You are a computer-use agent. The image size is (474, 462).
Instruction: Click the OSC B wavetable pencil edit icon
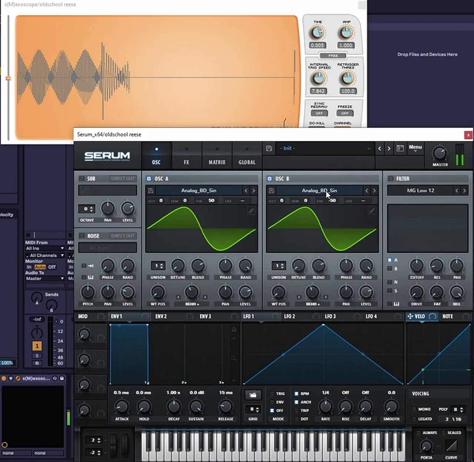pos(372,211)
